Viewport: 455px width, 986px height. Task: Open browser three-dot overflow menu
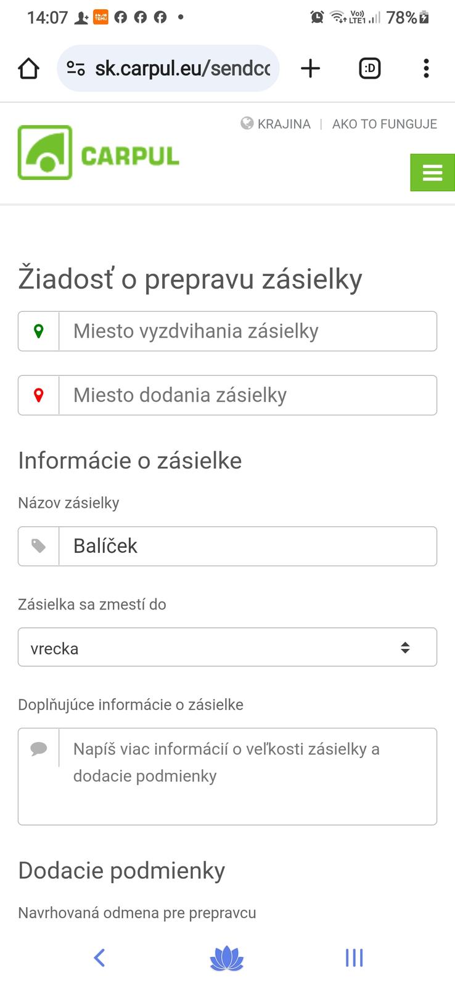(x=426, y=68)
